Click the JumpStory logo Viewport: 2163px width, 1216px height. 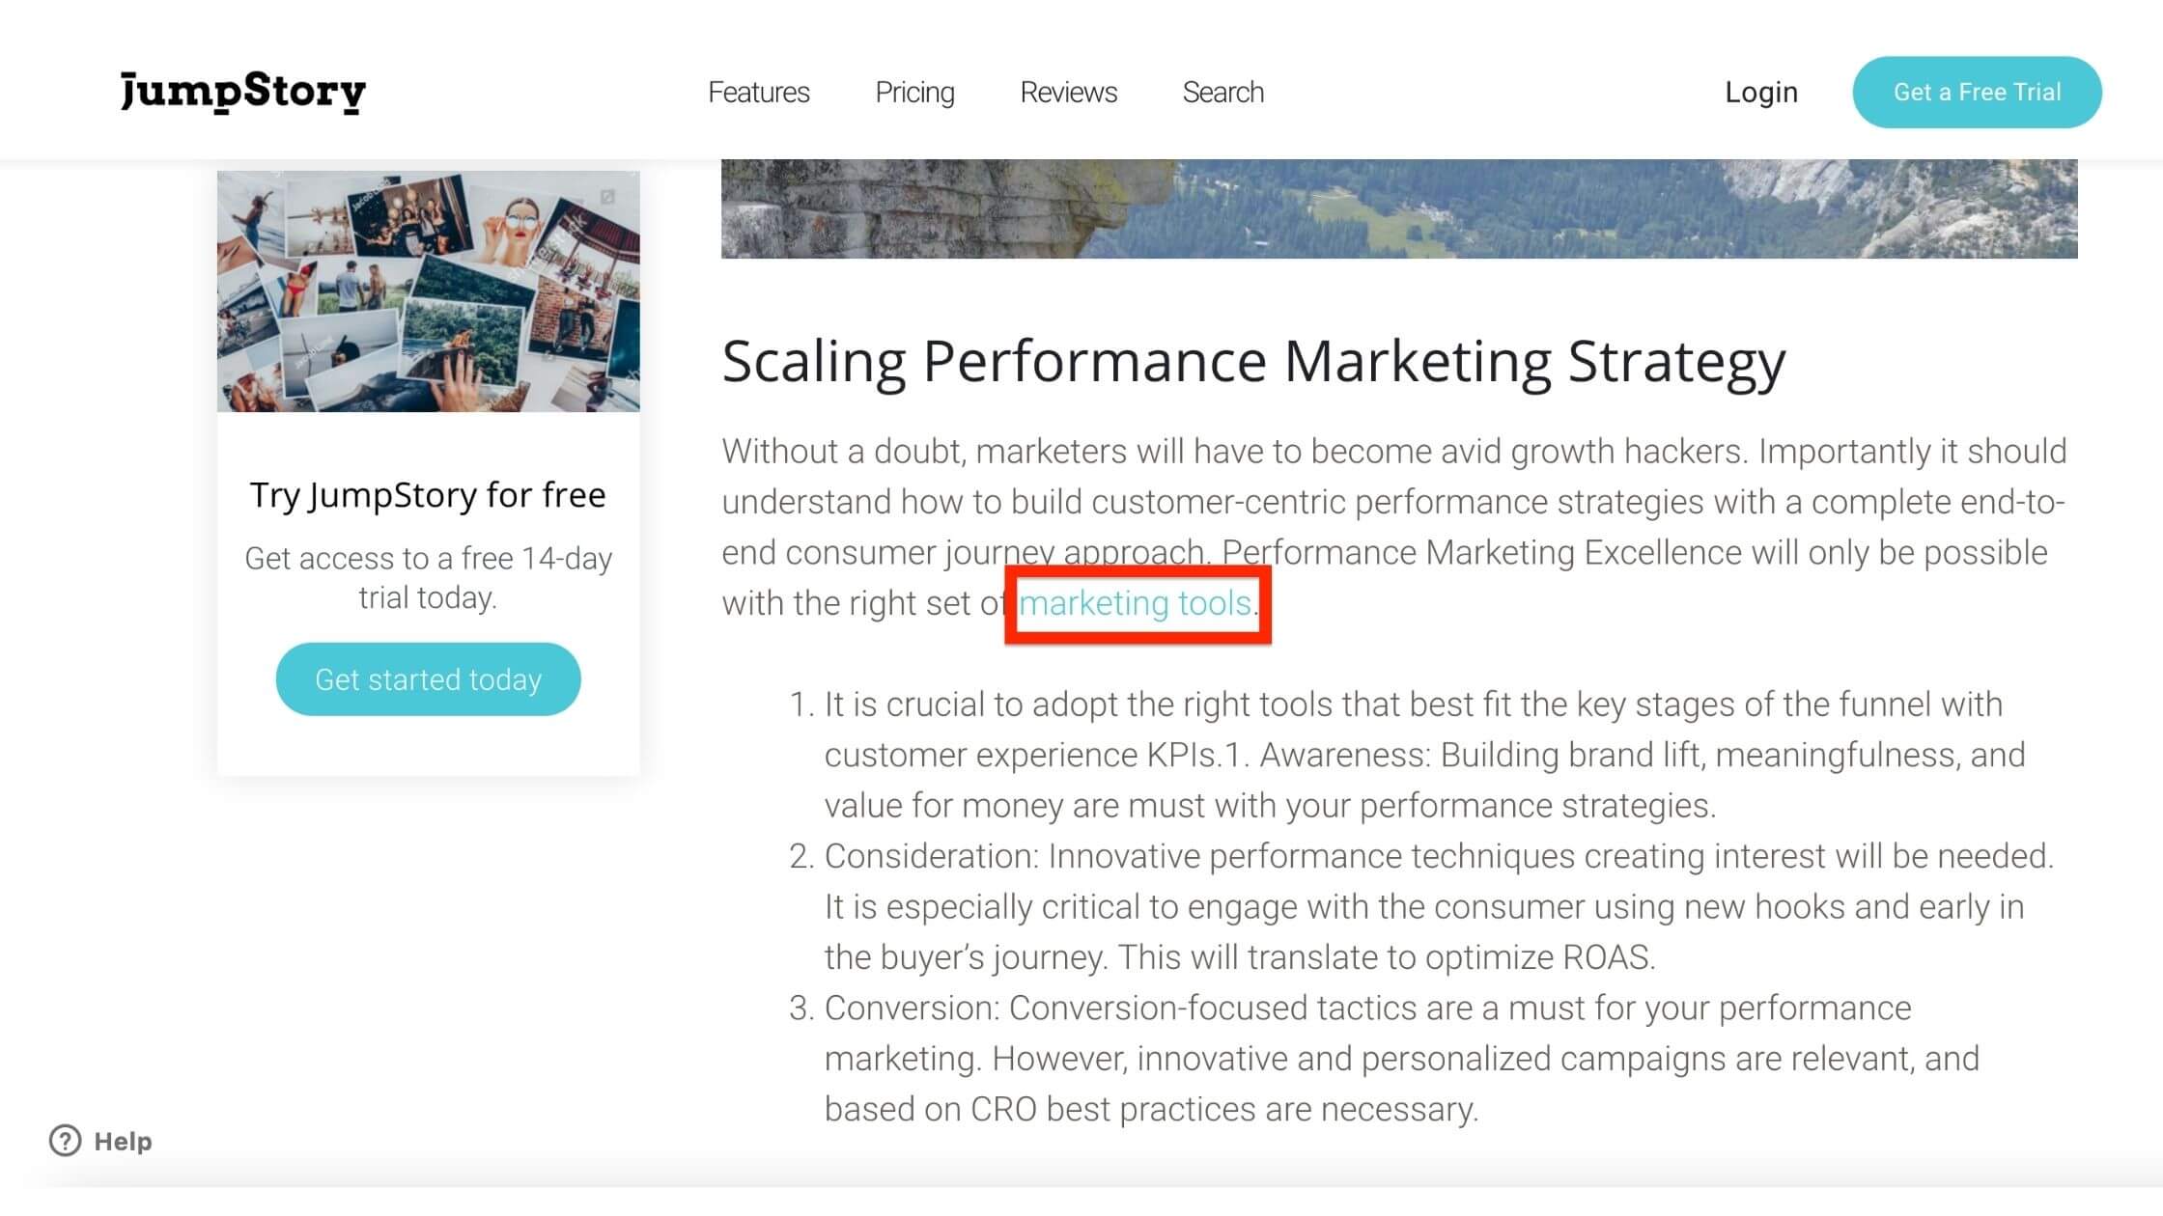click(x=242, y=93)
